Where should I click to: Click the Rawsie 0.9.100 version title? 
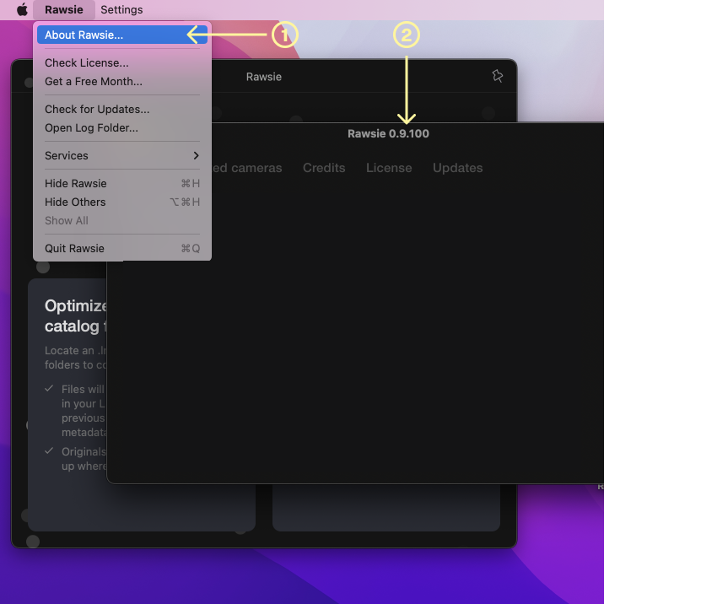click(389, 133)
